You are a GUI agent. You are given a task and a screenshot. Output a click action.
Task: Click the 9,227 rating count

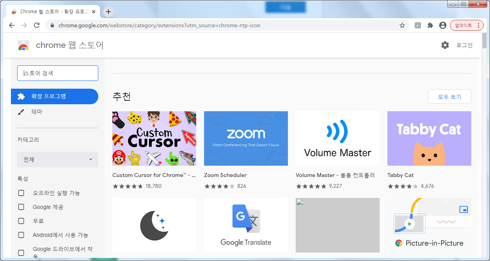(336, 186)
